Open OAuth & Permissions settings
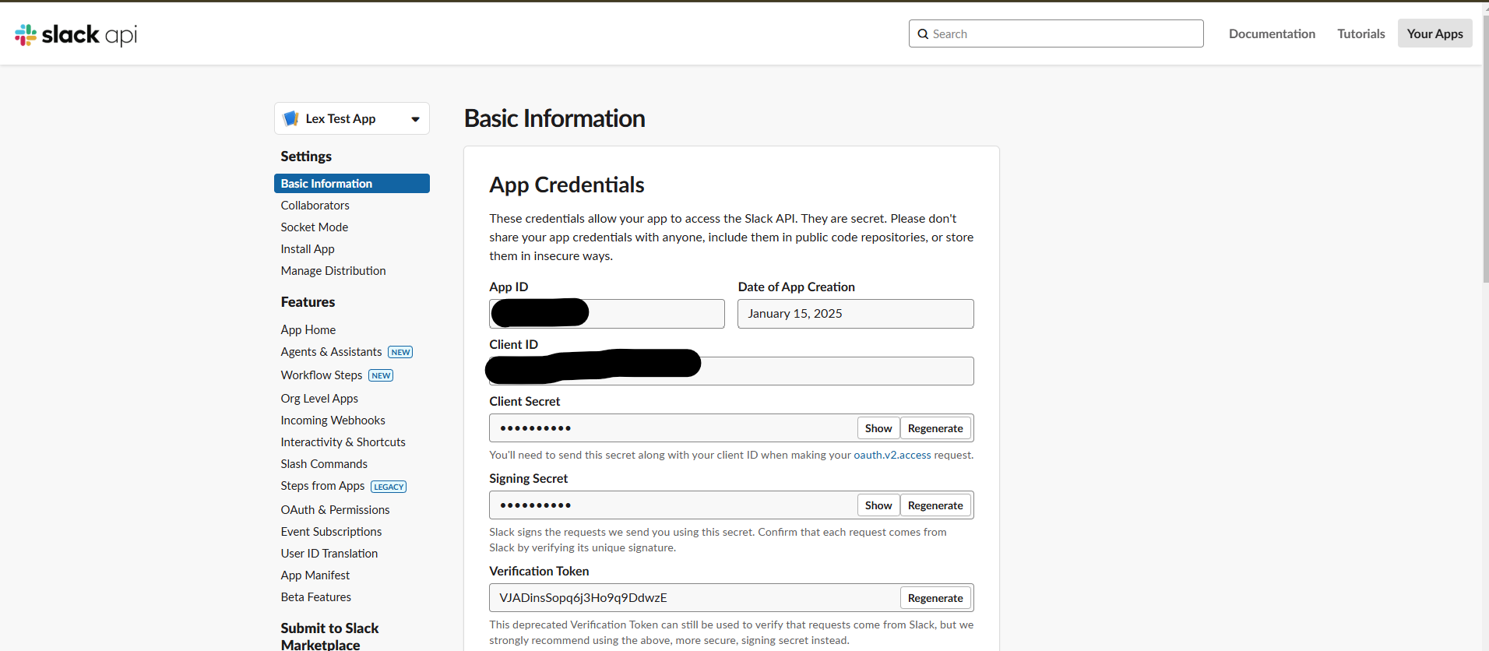Viewport: 1489px width, 651px height. [x=335, y=509]
